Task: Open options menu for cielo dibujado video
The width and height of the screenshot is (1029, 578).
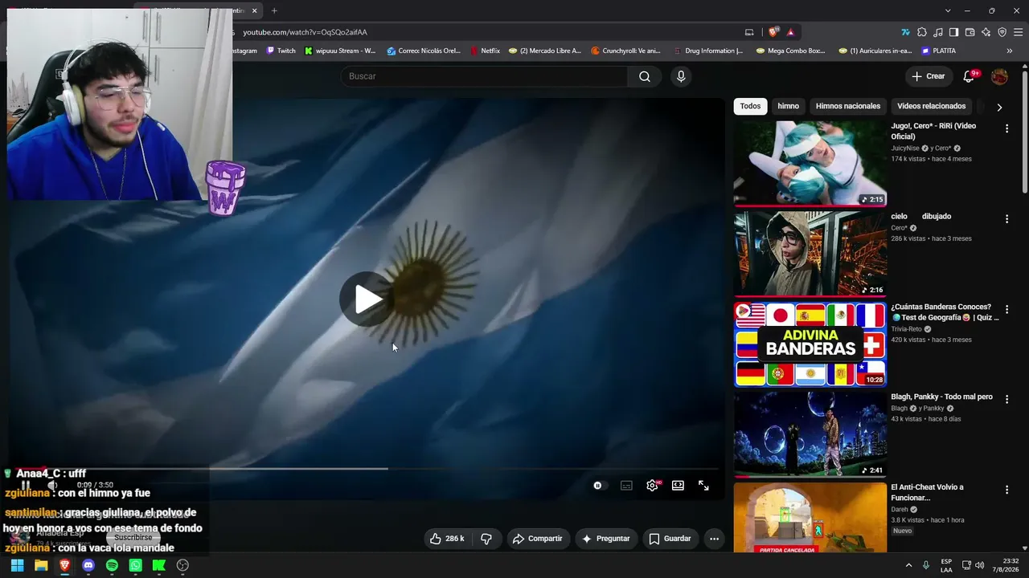Action: point(1006,219)
